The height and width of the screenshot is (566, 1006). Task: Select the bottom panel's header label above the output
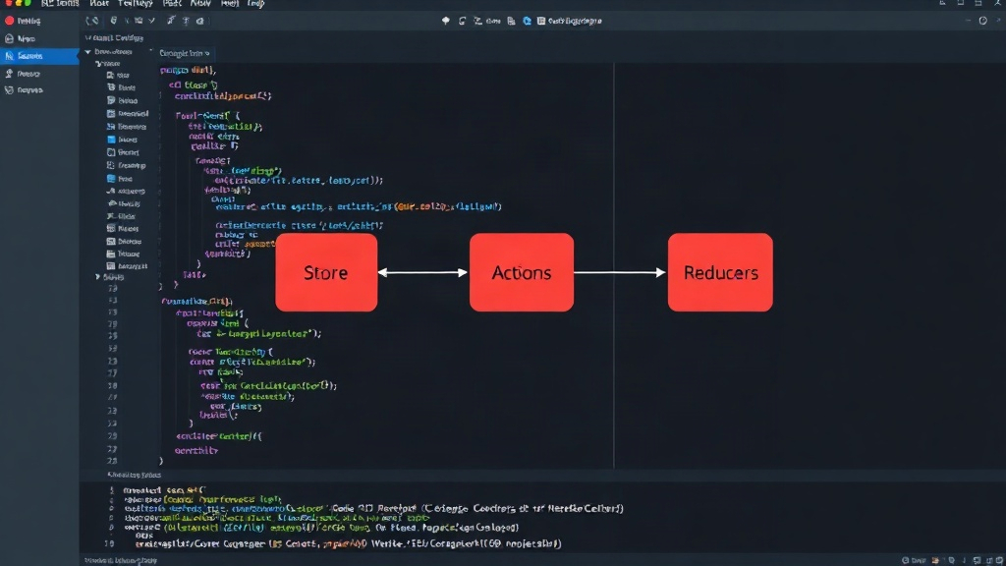click(x=134, y=475)
